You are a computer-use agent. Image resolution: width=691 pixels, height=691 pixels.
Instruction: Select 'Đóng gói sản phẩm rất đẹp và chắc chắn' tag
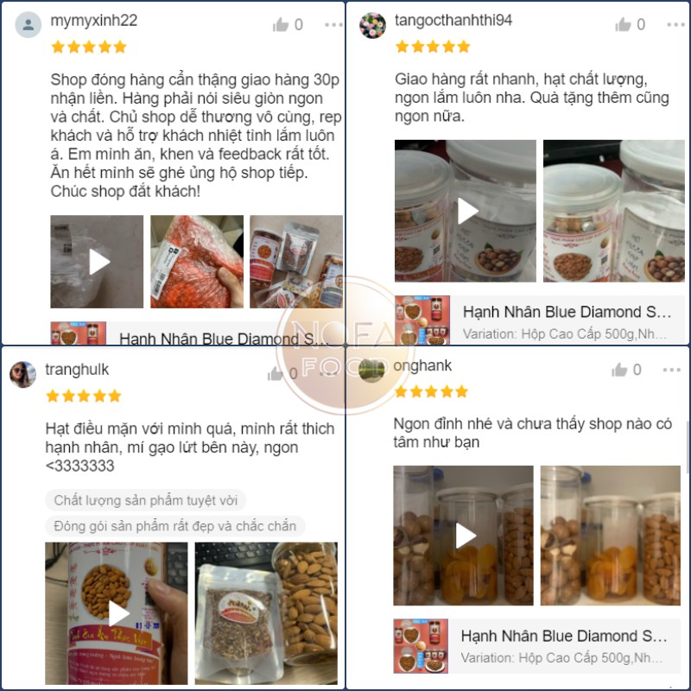(x=175, y=526)
